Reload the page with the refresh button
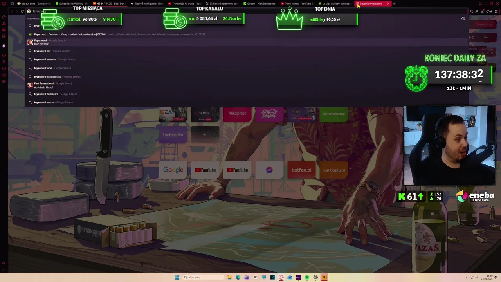The image size is (501, 282). (22, 11)
